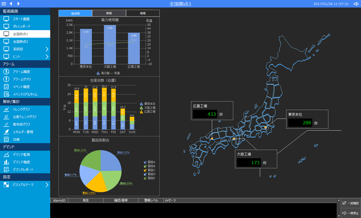Switch to the 昇順 tab
Image resolution: width=361 pixels, height=218 pixels.
pos(109,13)
